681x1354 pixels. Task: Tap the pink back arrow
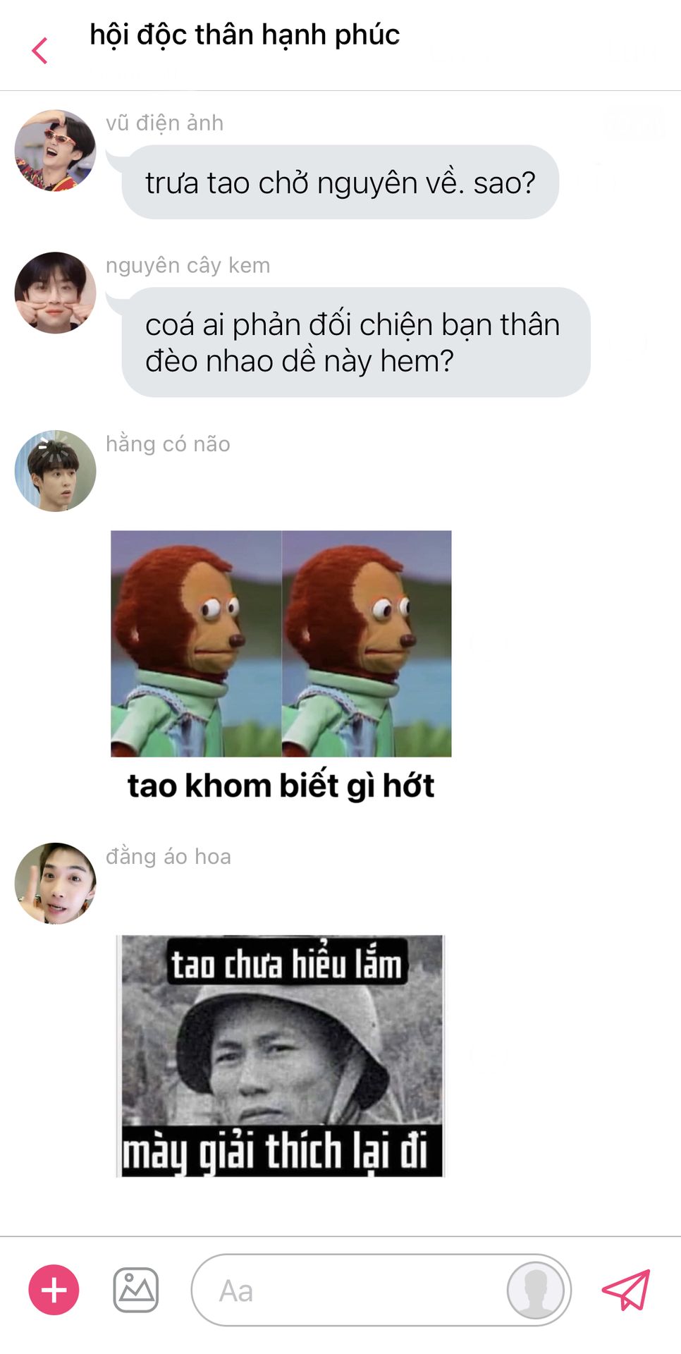40,51
